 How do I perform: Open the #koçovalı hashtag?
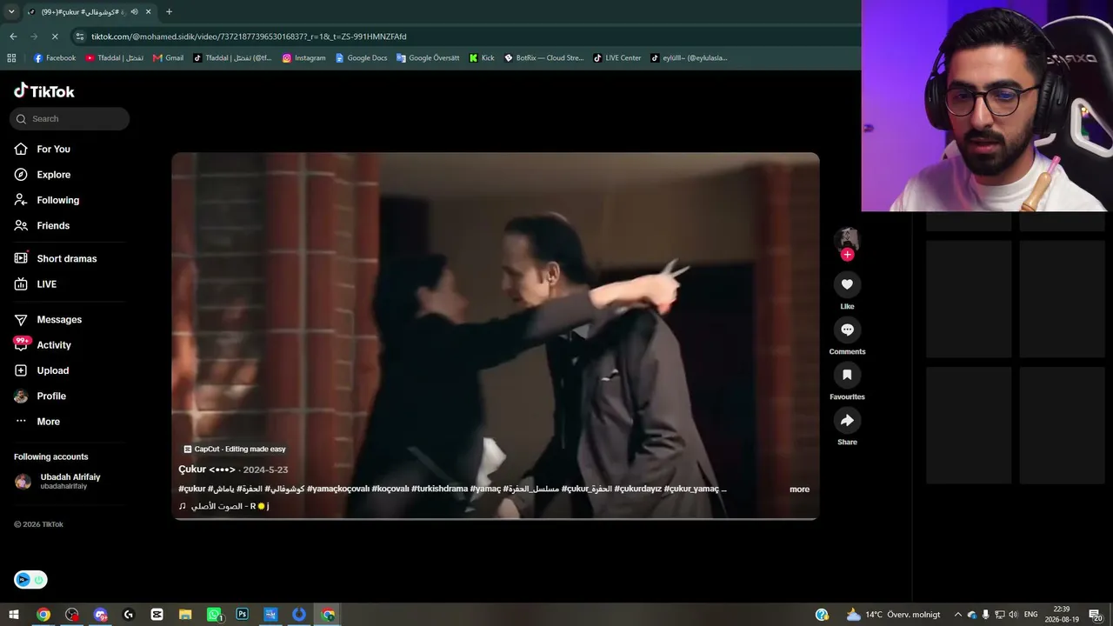[390, 489]
